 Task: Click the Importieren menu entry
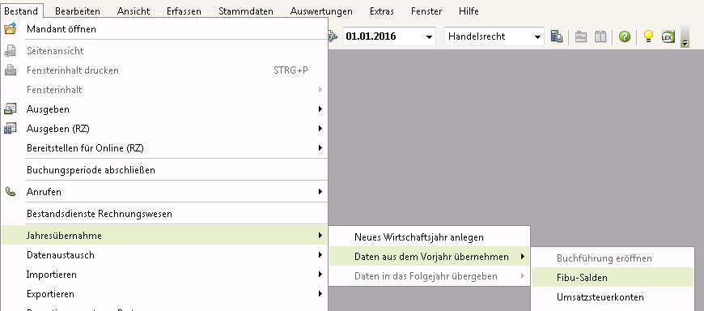click(x=164, y=274)
